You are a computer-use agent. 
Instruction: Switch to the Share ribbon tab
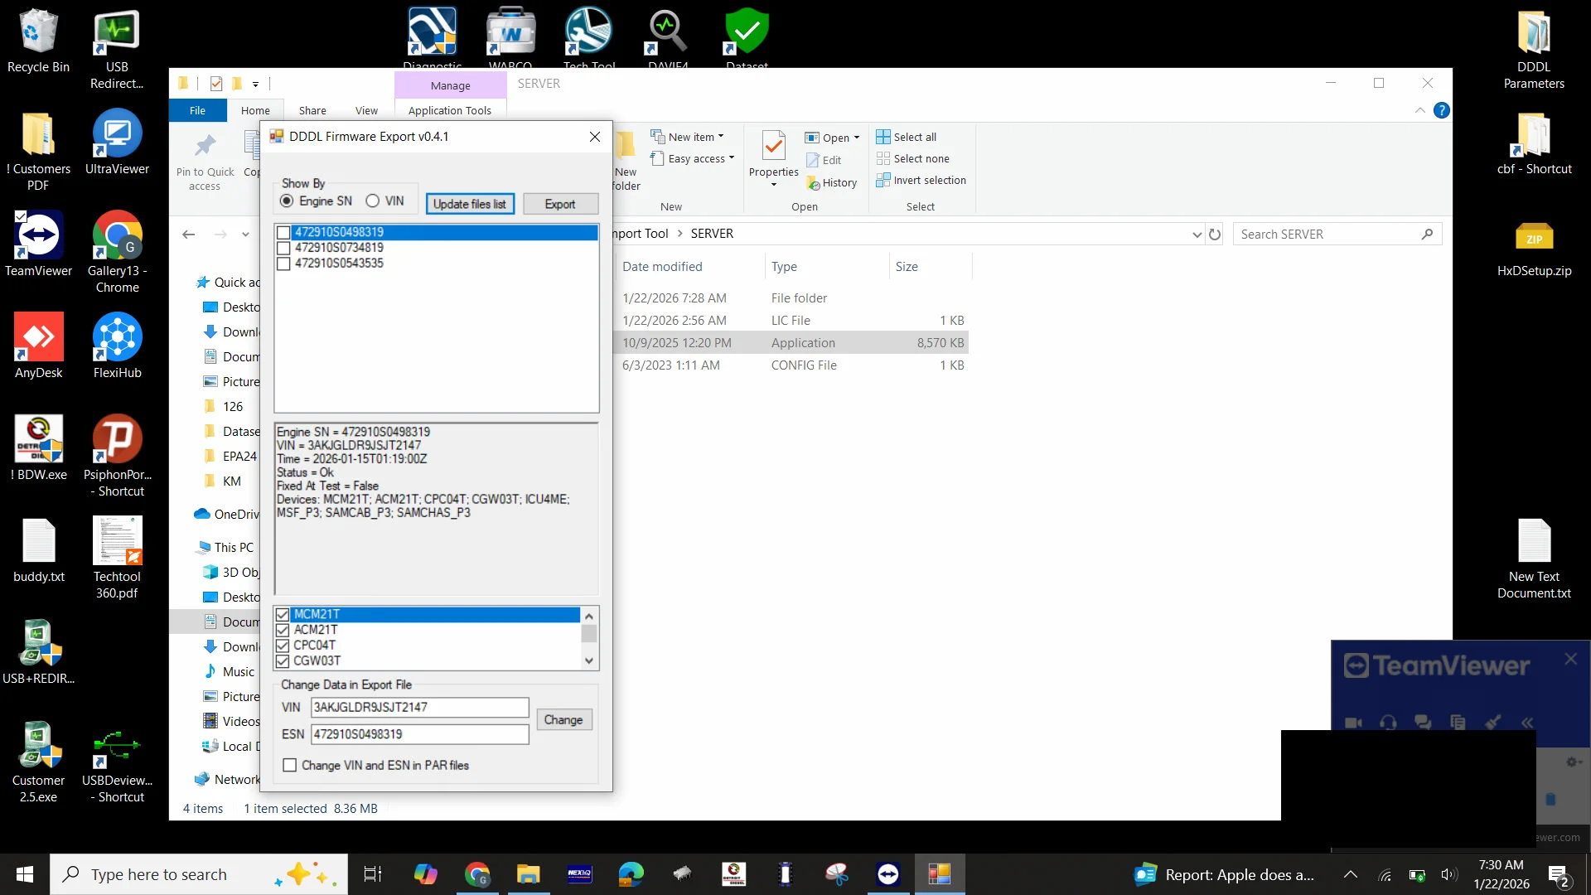(x=312, y=110)
